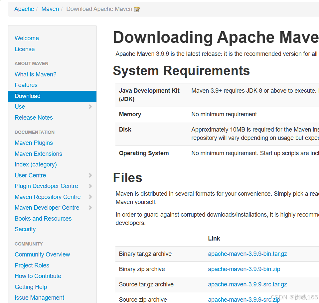Open the License sidebar link
This screenshot has height=303, width=319.
pyautogui.click(x=25, y=49)
